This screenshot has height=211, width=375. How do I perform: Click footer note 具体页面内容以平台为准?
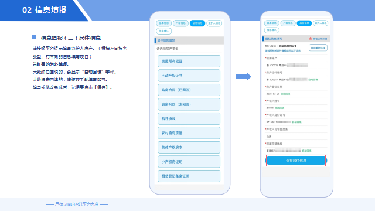(x=77, y=205)
